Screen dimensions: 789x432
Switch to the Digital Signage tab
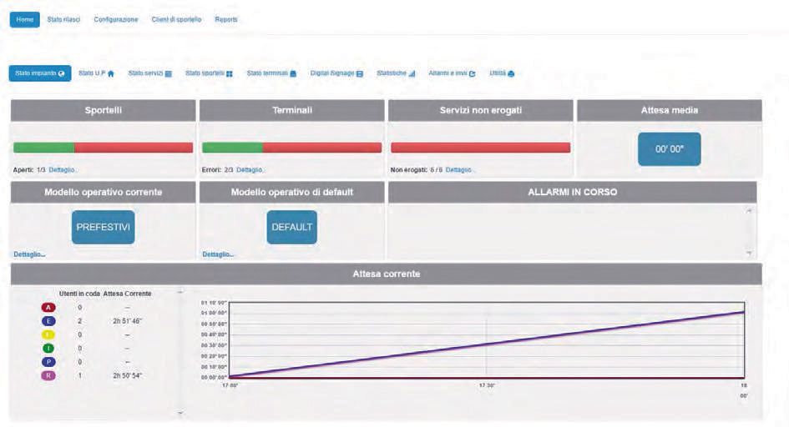[x=336, y=73]
